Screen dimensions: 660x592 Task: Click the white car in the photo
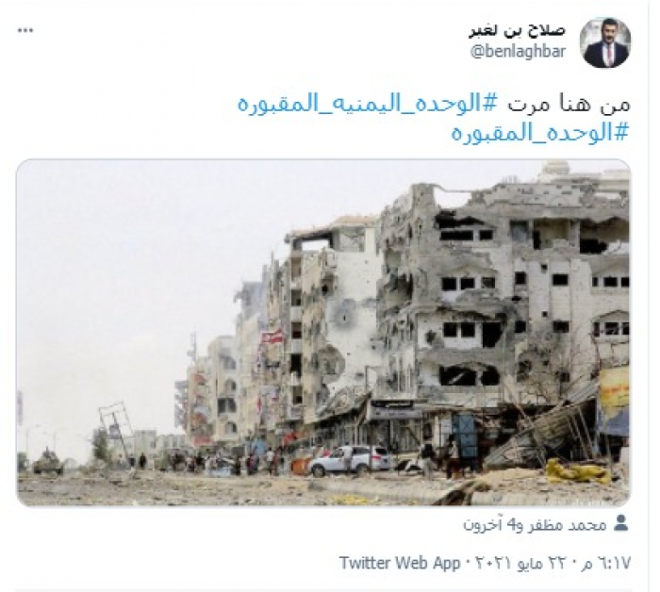click(350, 459)
